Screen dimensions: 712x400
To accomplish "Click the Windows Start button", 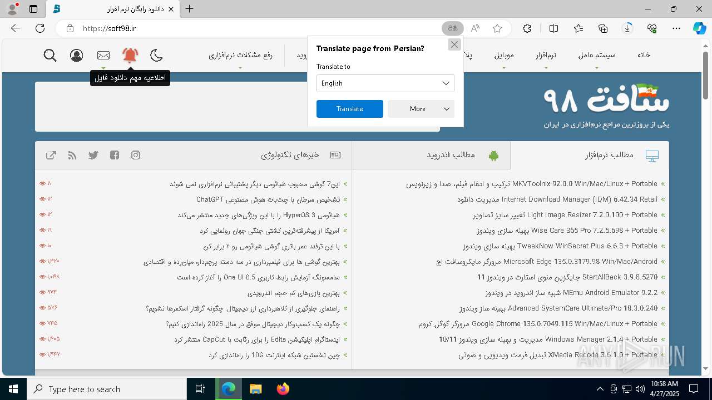I will [13, 389].
